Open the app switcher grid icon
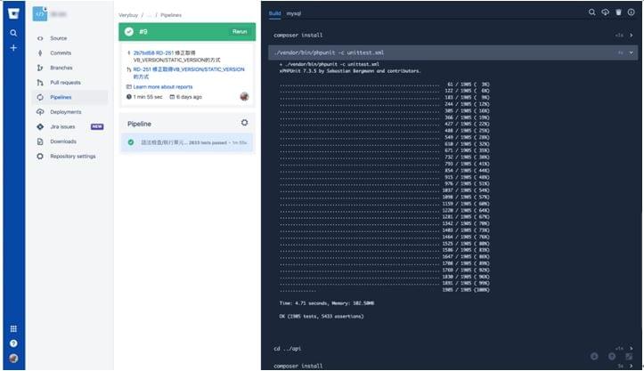The width and height of the screenshot is (644, 371). [13, 328]
